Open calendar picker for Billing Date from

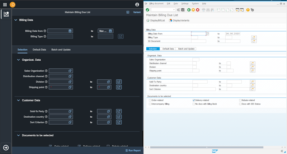click(x=70, y=31)
